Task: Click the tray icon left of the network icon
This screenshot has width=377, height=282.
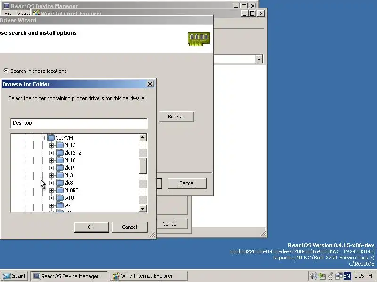Action: coord(330,276)
